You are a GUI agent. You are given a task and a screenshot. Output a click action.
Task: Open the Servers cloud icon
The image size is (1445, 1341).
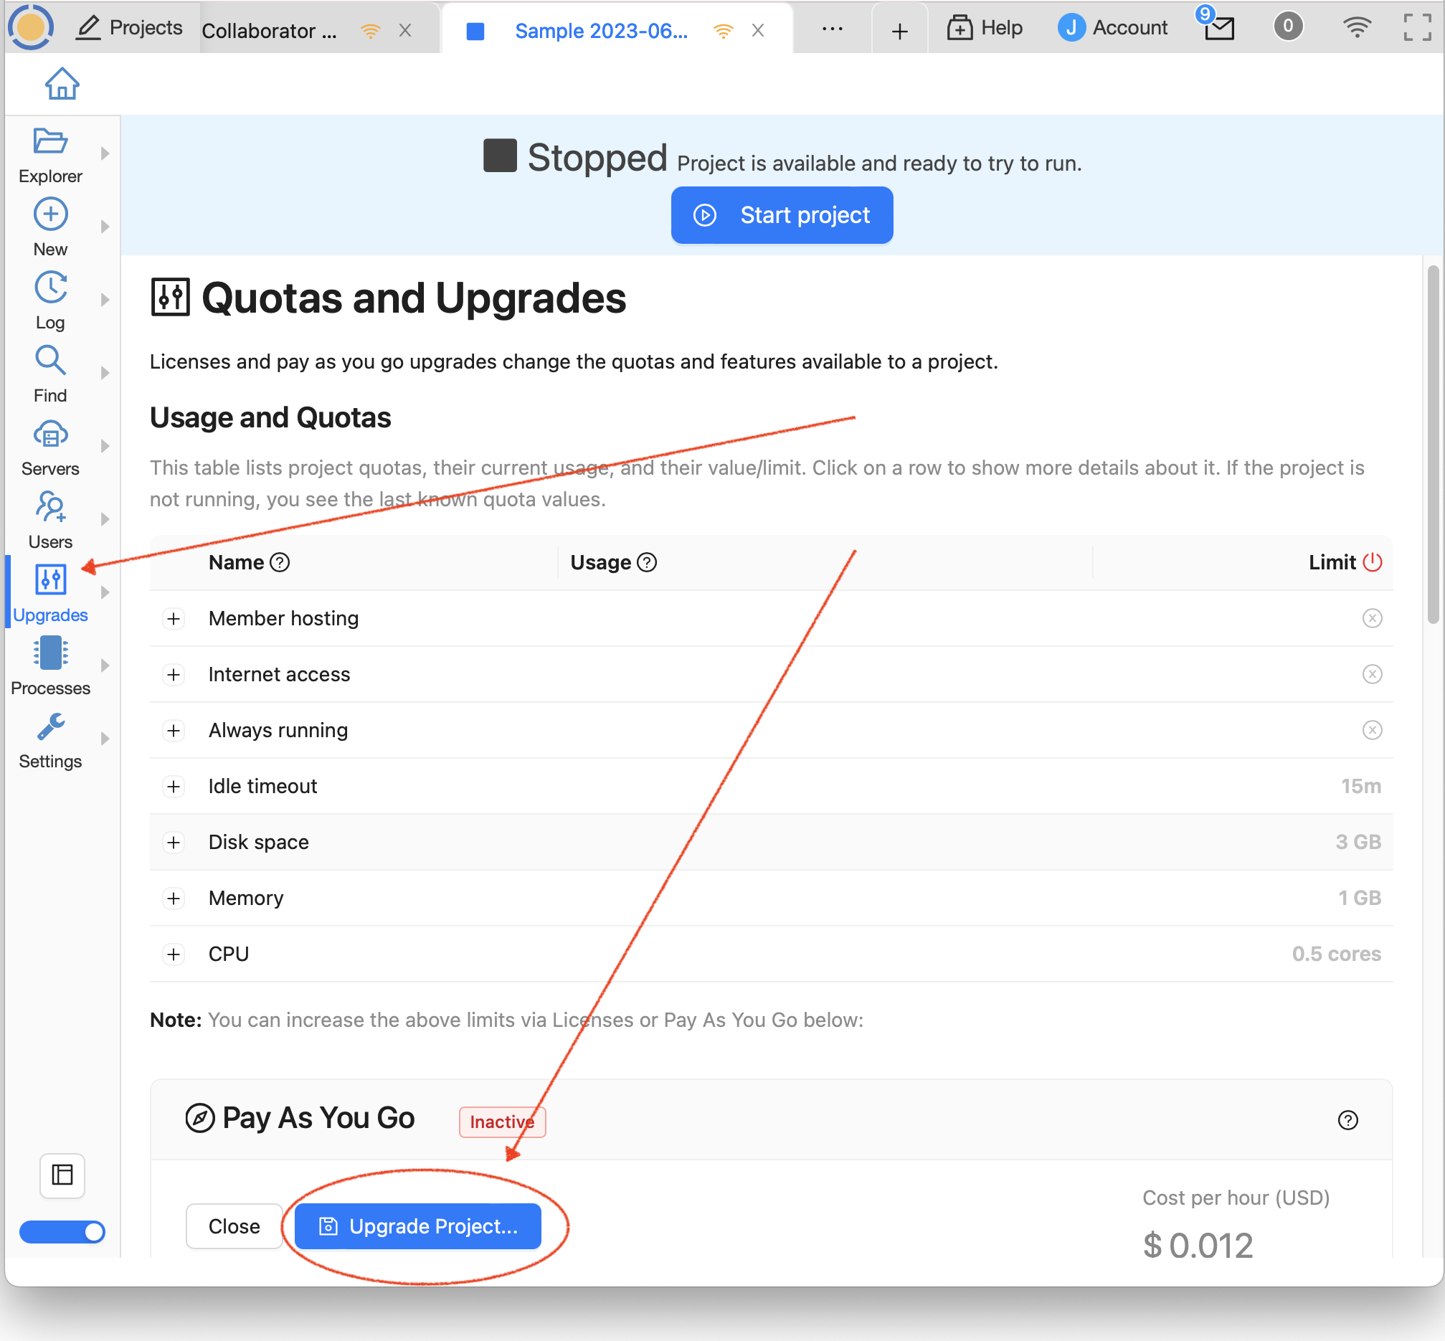point(50,435)
